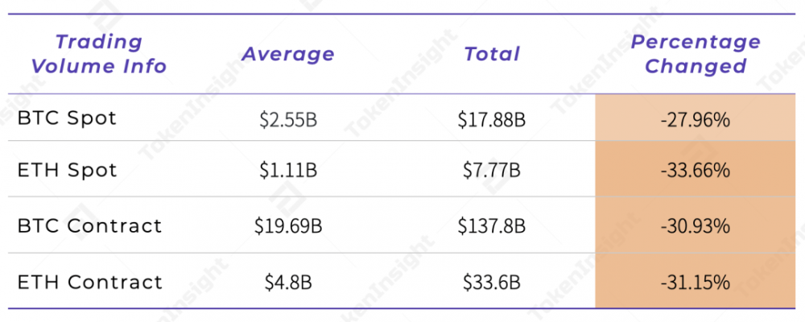The image size is (805, 322).
Task: Click the $2.55B average cell
Action: 288,121
